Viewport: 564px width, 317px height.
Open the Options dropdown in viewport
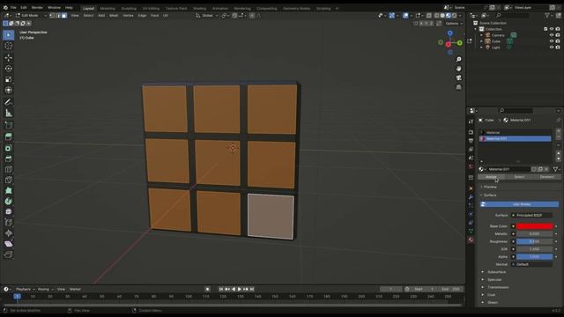coord(454,24)
